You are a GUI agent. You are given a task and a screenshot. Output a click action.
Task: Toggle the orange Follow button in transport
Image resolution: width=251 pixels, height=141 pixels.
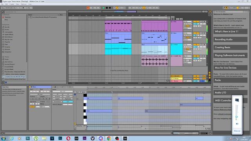pos(88,8)
